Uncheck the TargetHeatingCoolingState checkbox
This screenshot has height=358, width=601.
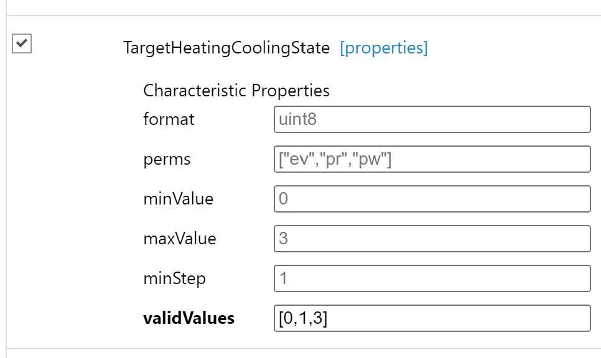[22, 44]
